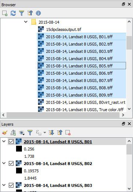Click raster icon of B05.tiff file
The width and height of the screenshot is (133, 192).
(41, 66)
